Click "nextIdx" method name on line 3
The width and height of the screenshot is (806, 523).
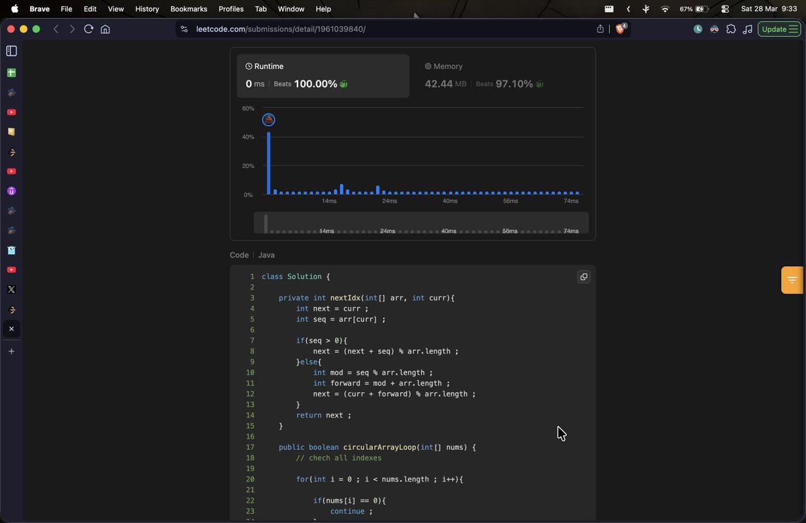(x=345, y=298)
